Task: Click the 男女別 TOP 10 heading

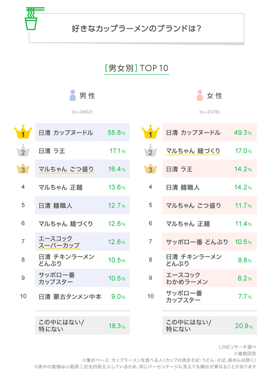Action: click(x=137, y=68)
